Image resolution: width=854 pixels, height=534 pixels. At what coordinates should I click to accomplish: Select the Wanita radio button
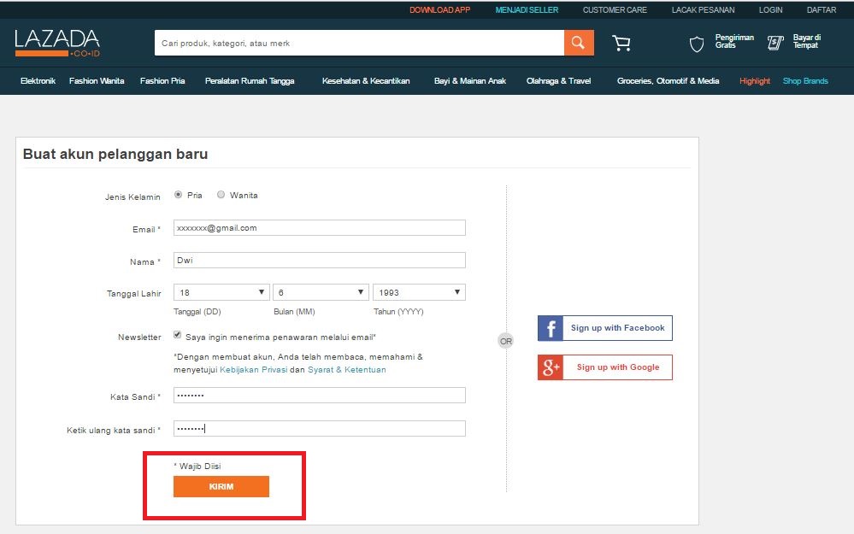click(x=221, y=195)
